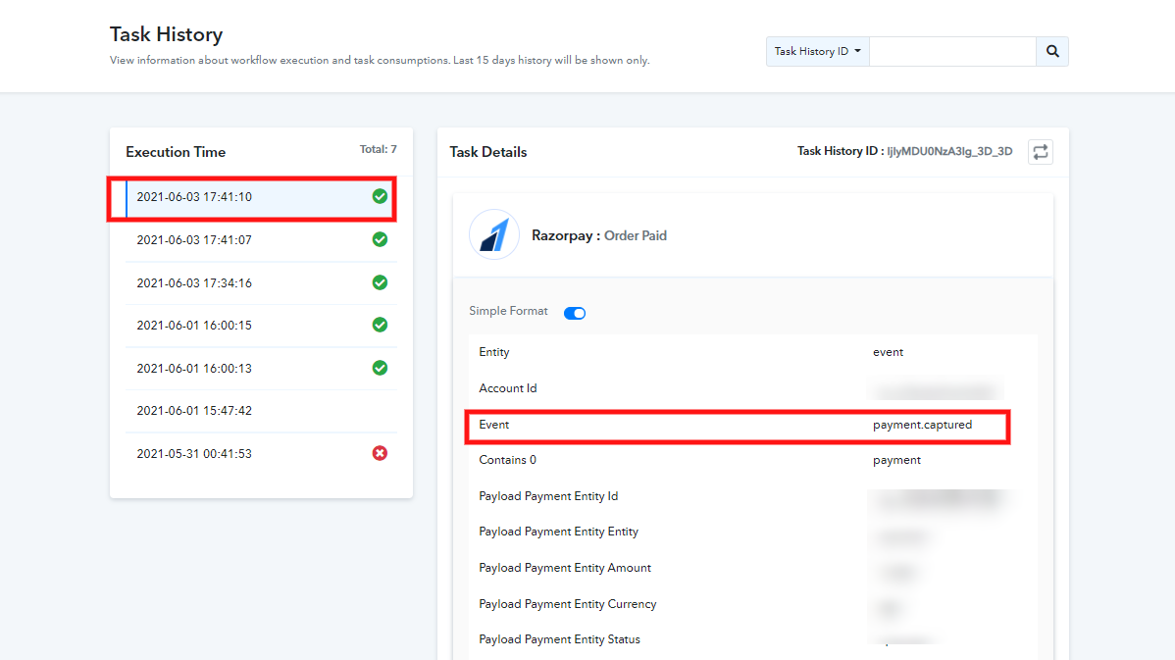Screen dimensions: 1175x660
Task: Click green success check for 16:00:13 run
Action: pos(380,368)
